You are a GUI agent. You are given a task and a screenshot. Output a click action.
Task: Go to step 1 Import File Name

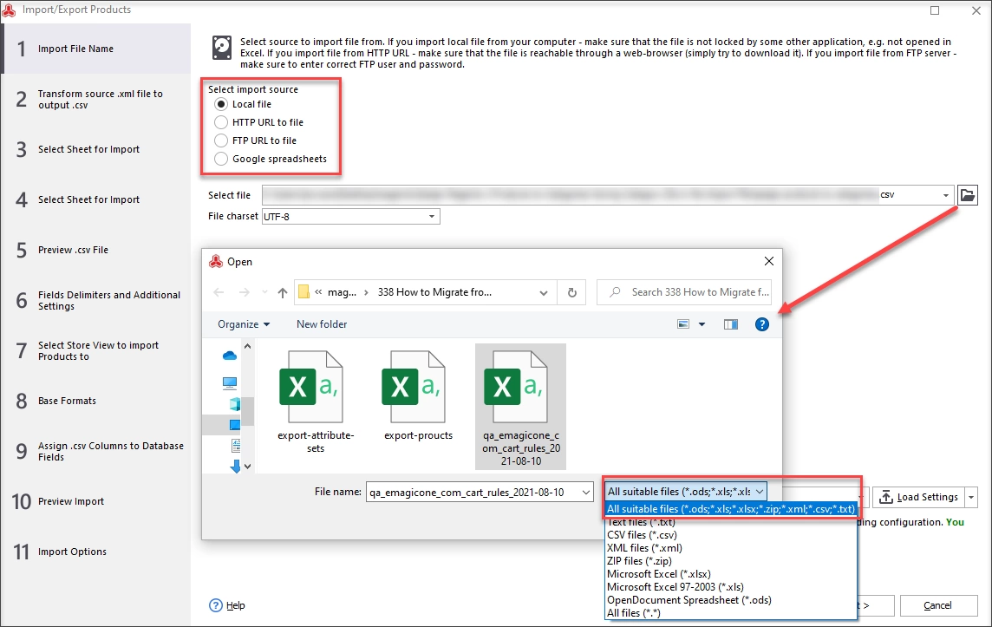96,49
